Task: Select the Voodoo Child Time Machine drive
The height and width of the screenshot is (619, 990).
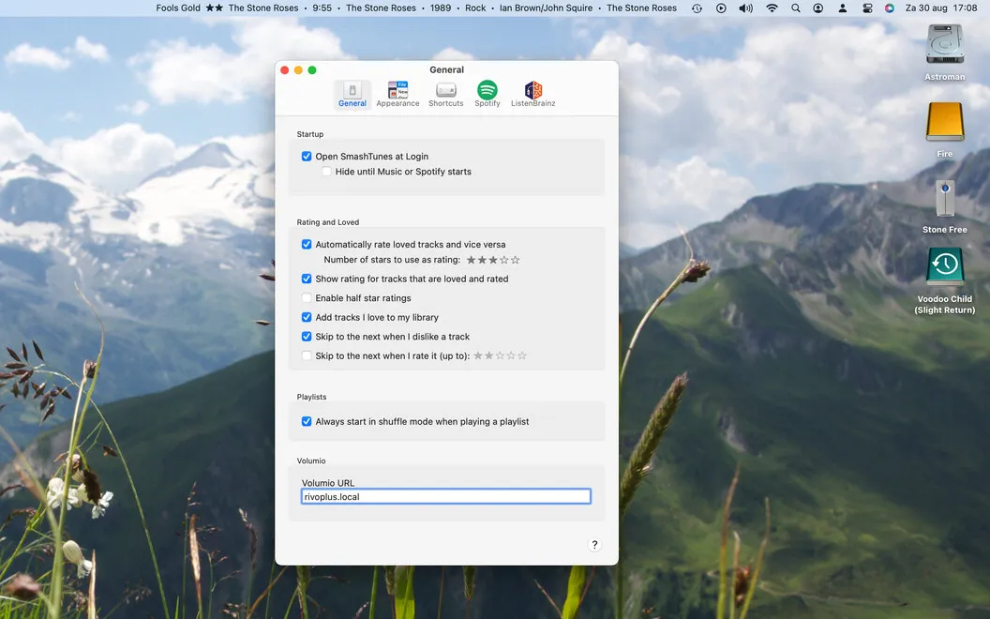Action: pos(945,280)
